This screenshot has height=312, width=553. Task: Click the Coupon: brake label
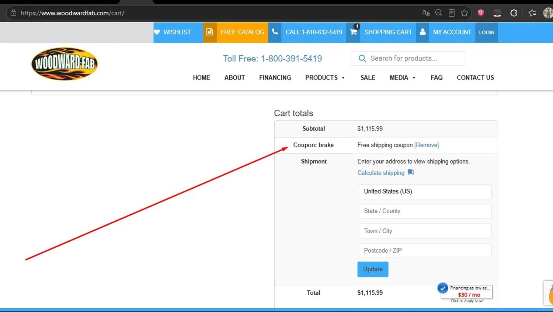click(x=313, y=145)
